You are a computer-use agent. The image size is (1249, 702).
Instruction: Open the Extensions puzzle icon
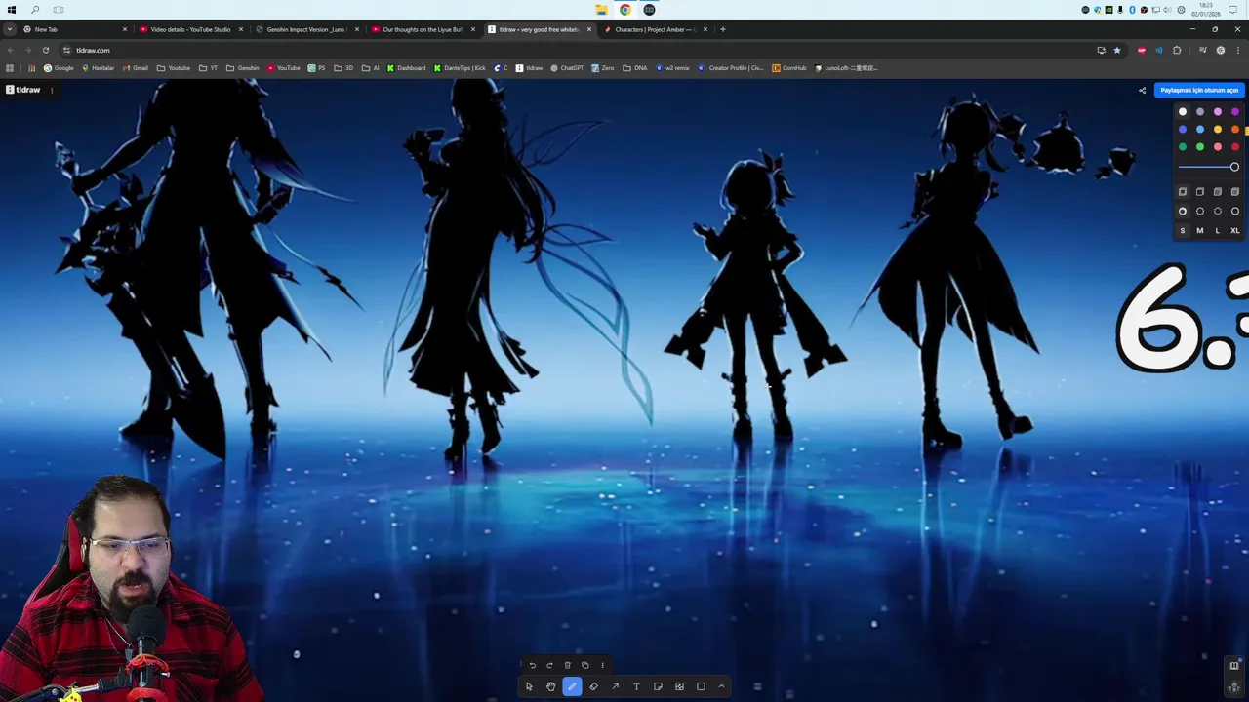[x=1177, y=50]
